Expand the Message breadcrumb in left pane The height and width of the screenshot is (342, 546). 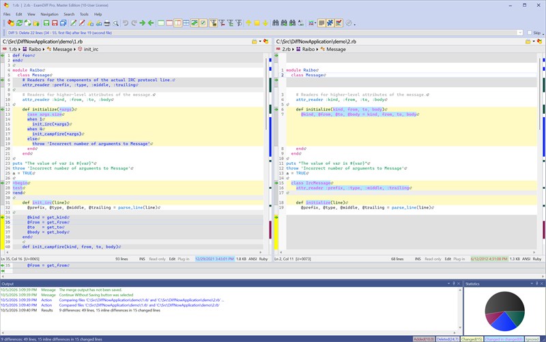click(x=74, y=49)
